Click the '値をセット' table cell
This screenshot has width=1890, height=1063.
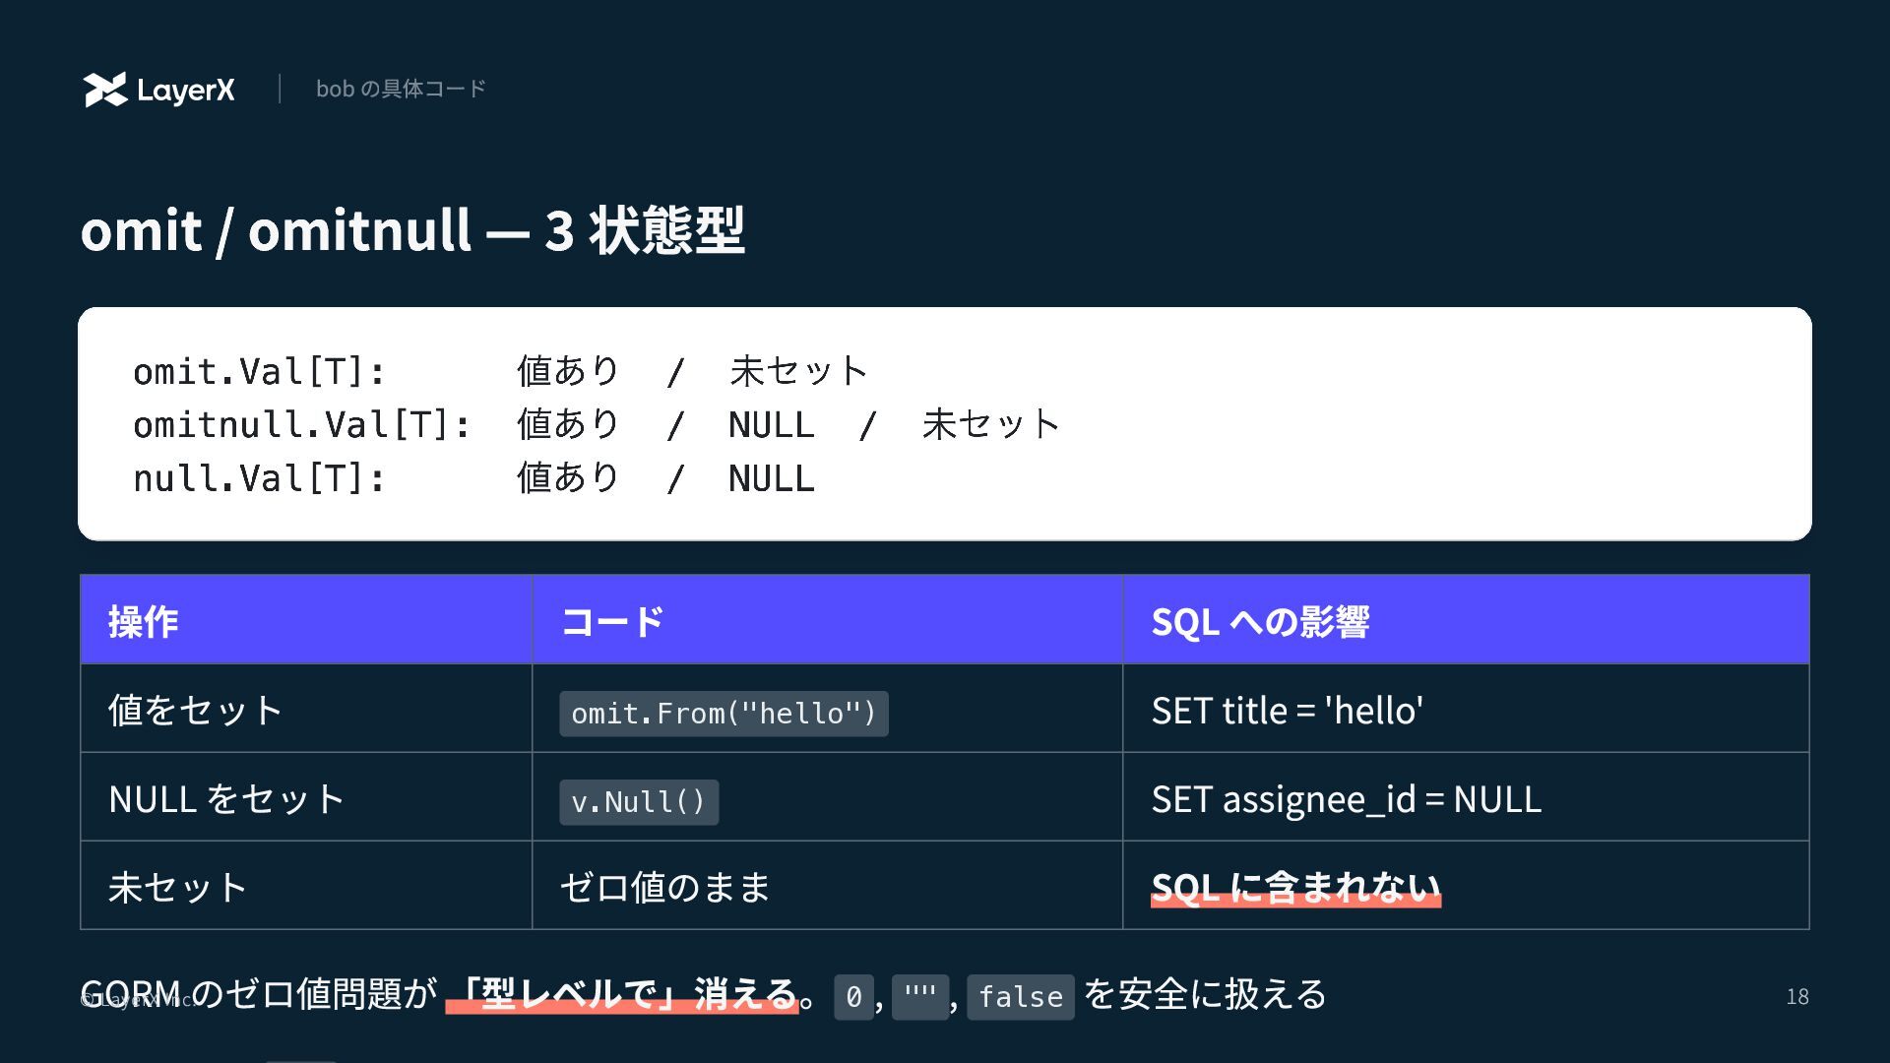click(x=196, y=710)
